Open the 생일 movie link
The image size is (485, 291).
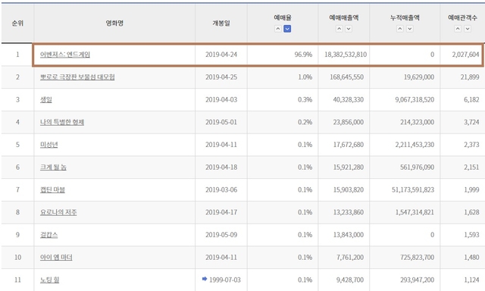click(x=46, y=99)
